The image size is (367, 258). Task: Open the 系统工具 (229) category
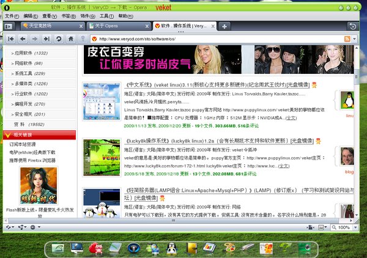[40, 73]
